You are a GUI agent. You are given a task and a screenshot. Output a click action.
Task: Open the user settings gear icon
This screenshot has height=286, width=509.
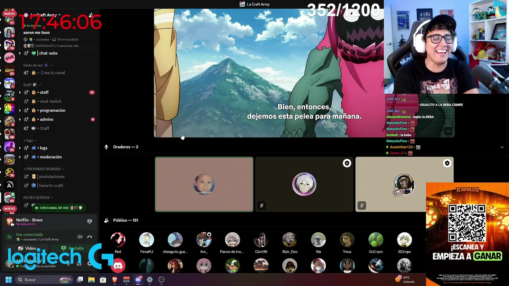point(89,263)
